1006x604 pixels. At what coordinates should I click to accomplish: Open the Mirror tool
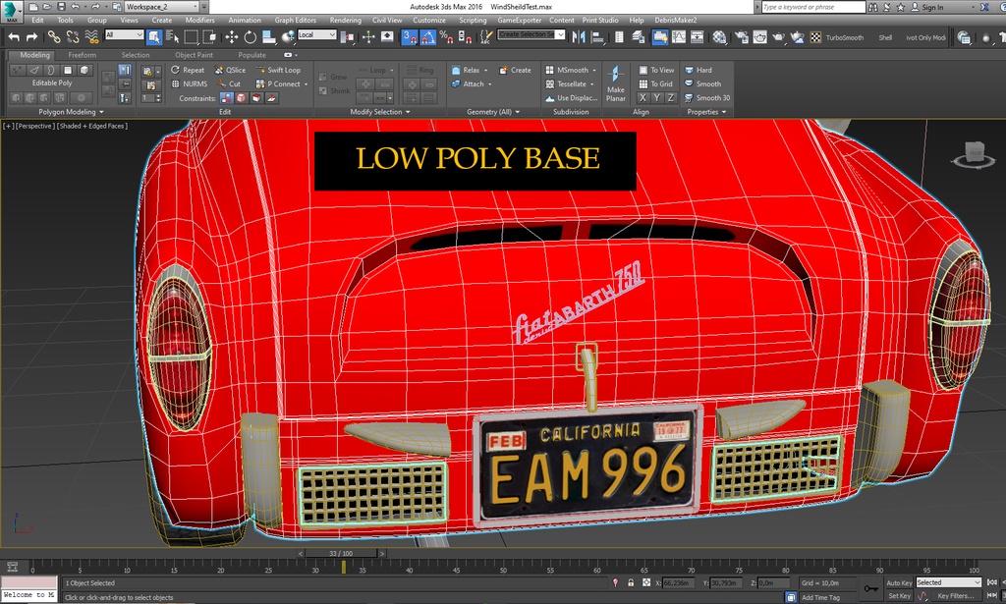(577, 37)
